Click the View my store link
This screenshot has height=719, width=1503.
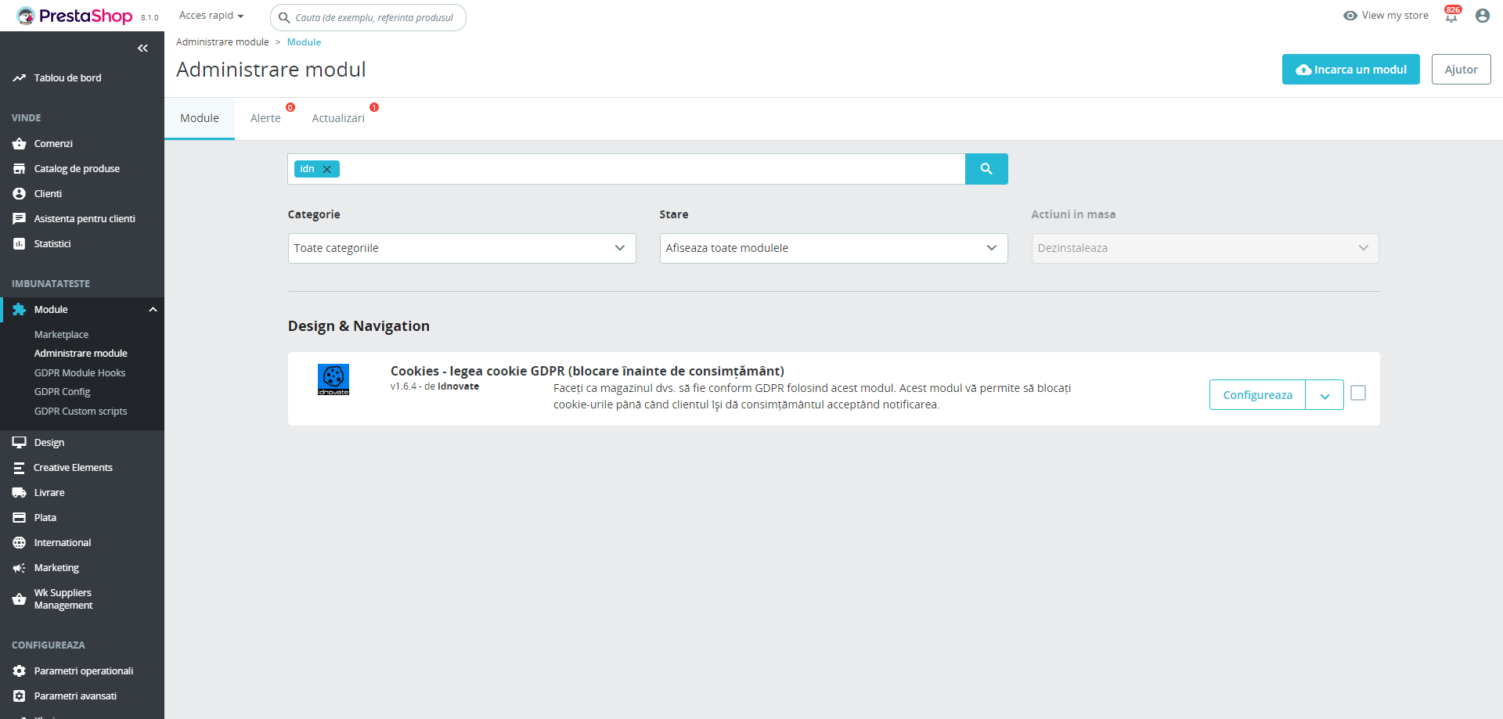point(1395,16)
